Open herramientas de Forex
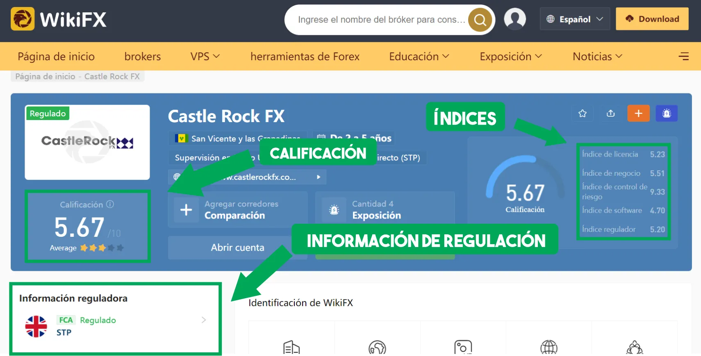701x356 pixels. tap(305, 56)
